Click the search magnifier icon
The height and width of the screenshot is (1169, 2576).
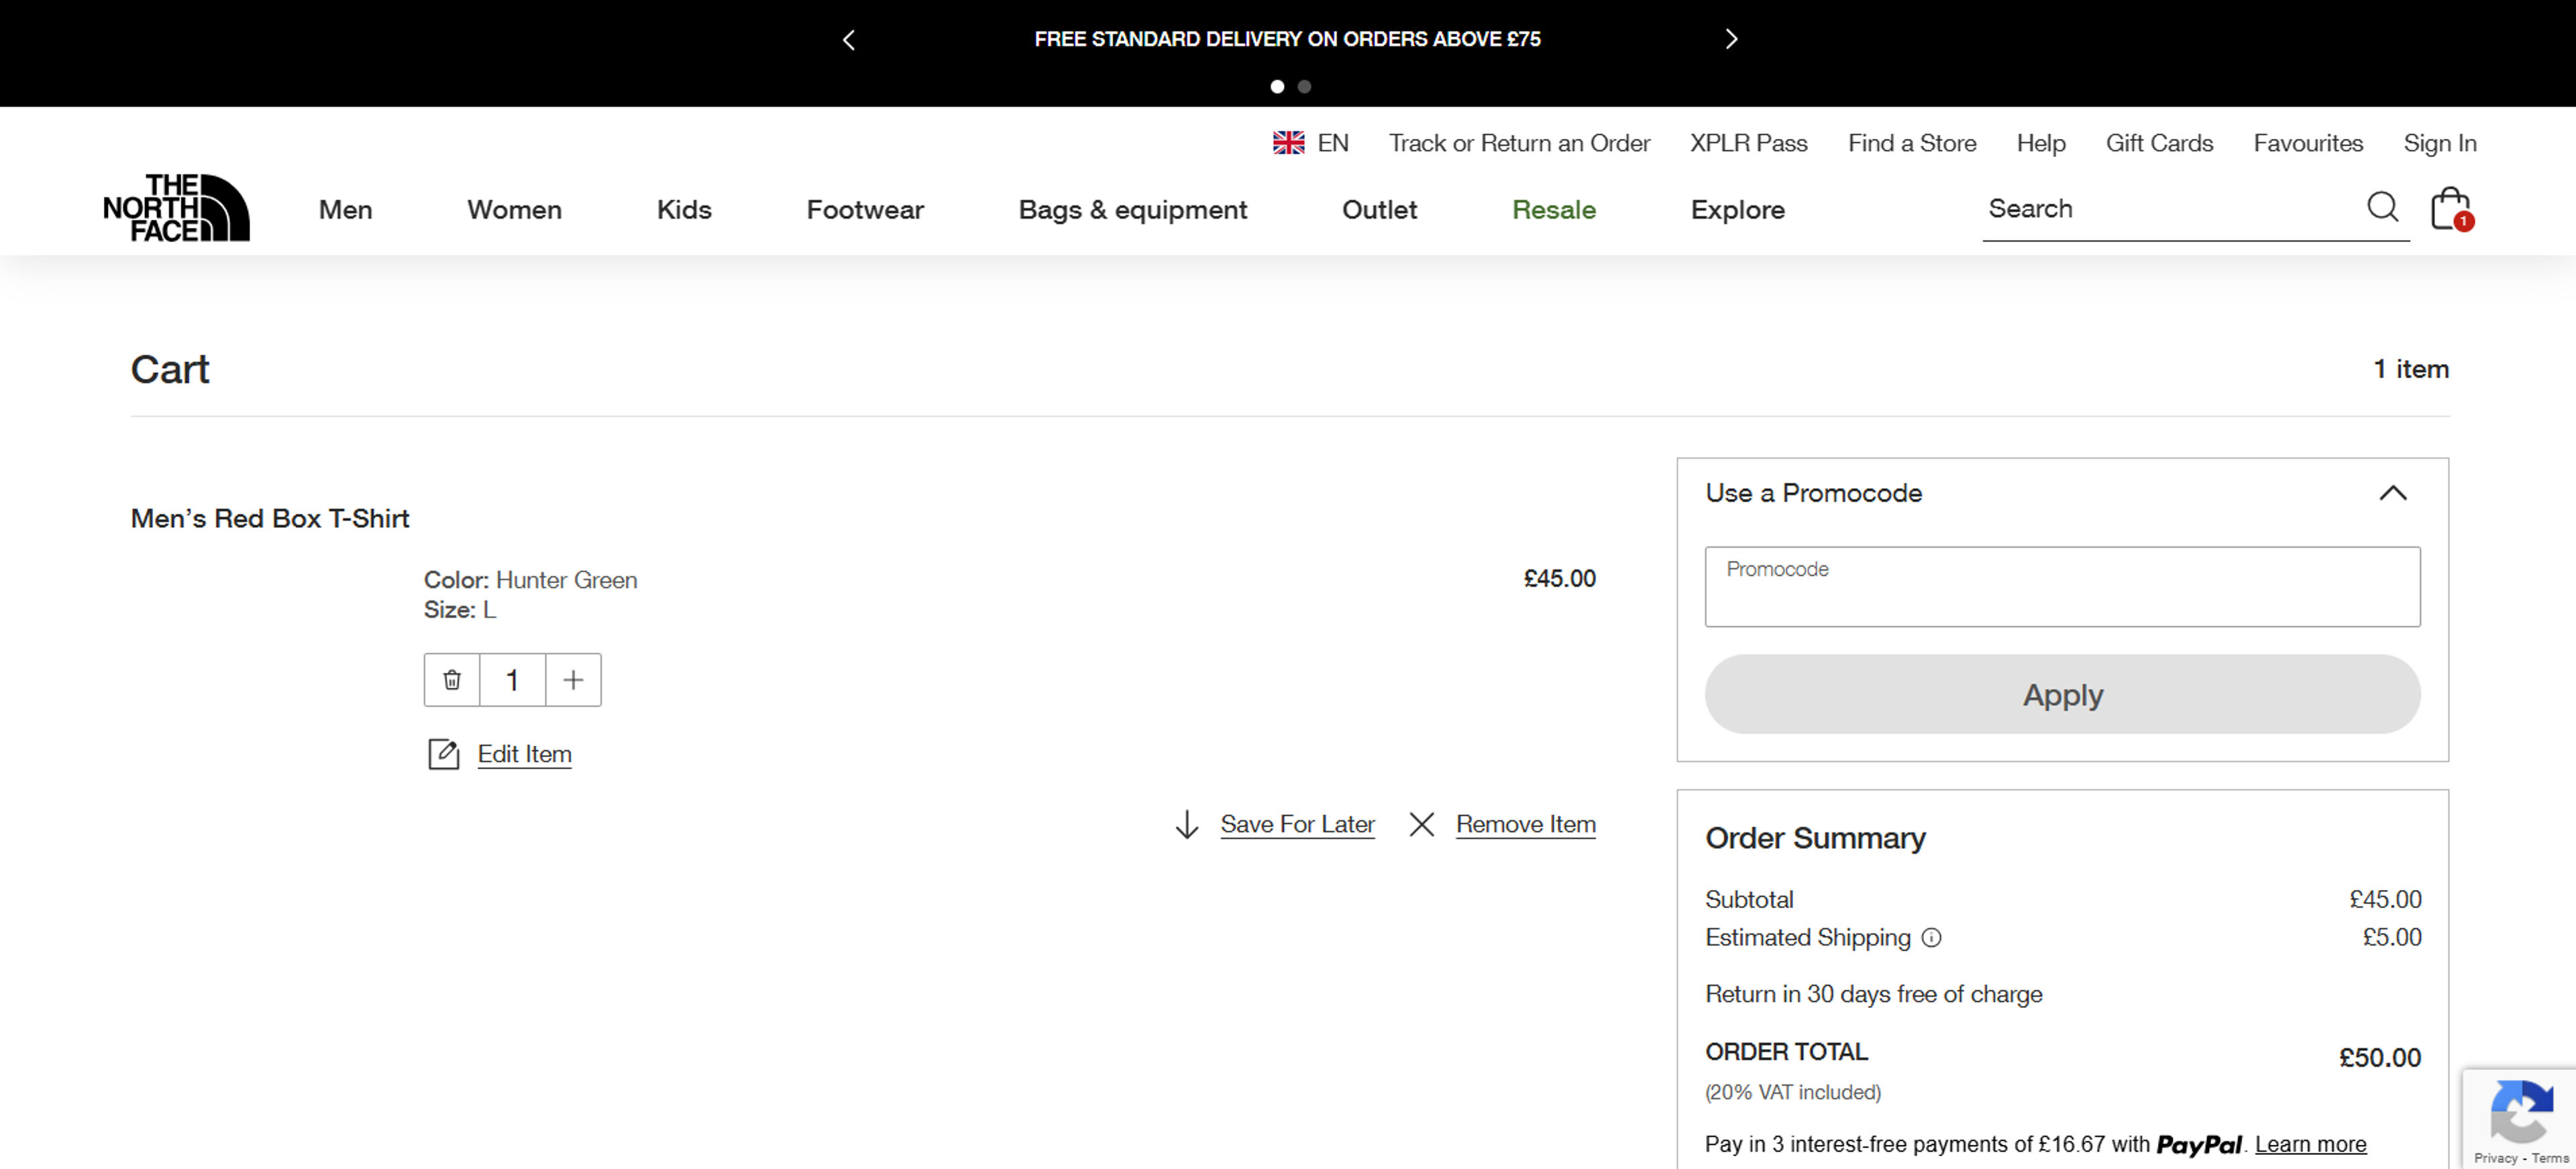tap(2382, 208)
